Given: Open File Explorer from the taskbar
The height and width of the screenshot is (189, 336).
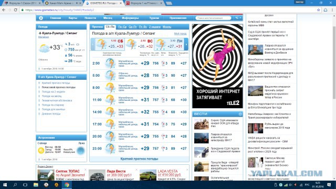Looking at the screenshot, I should point(36,185).
